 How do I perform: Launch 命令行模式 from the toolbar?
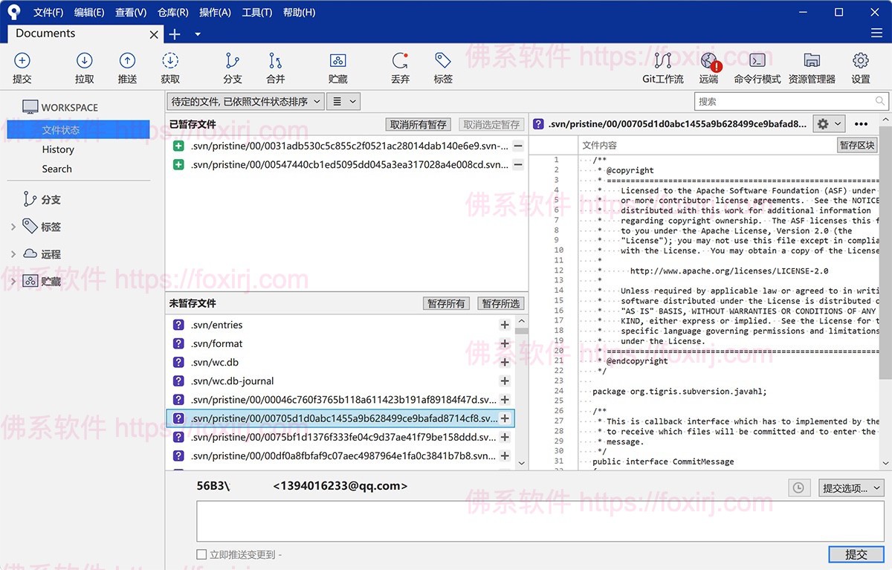760,67
